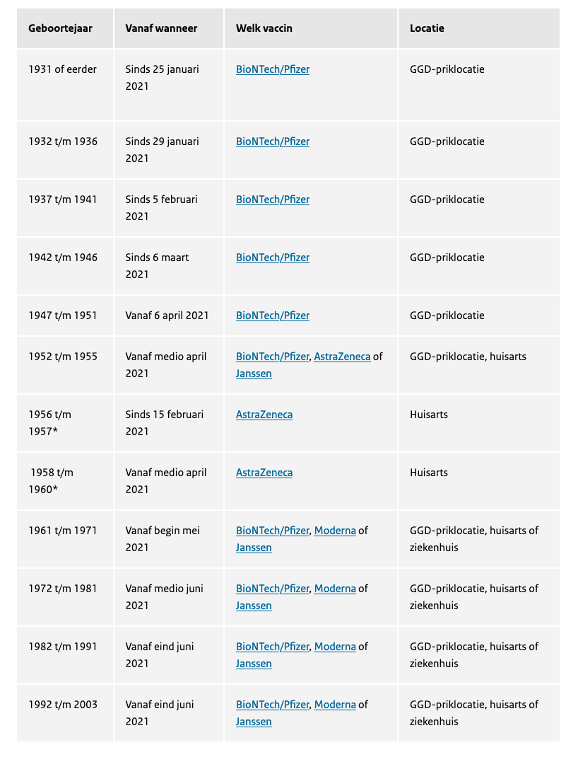Open BioNTech/Pfizer link for 1931 of eerder
578x757 pixels.
coord(273,69)
